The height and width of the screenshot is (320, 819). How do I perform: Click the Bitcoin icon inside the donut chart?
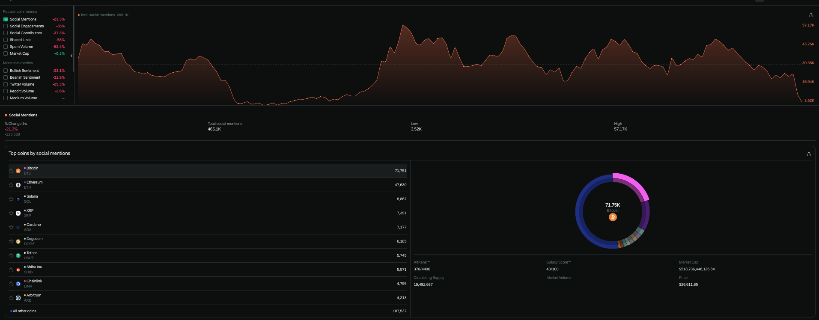pos(613,217)
